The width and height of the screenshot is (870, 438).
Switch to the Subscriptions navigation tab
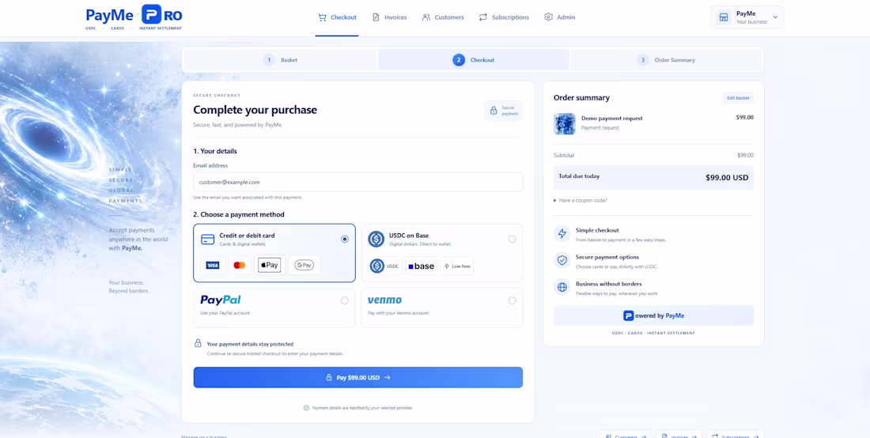tap(504, 17)
